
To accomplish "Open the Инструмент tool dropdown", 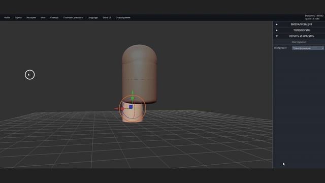I will [x=308, y=48].
